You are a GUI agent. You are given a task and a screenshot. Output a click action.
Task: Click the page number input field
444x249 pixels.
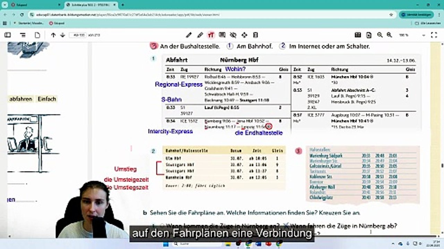point(78,35)
